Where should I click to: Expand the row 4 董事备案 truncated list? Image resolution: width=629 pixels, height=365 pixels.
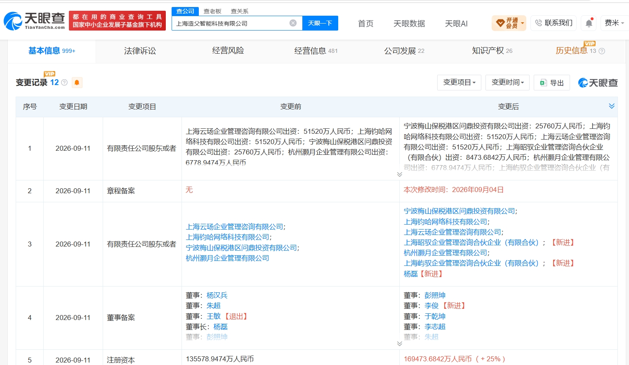point(399,344)
